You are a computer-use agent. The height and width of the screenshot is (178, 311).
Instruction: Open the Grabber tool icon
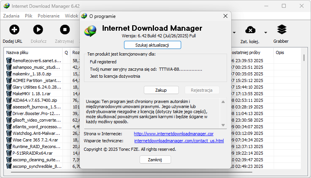[x=281, y=30]
